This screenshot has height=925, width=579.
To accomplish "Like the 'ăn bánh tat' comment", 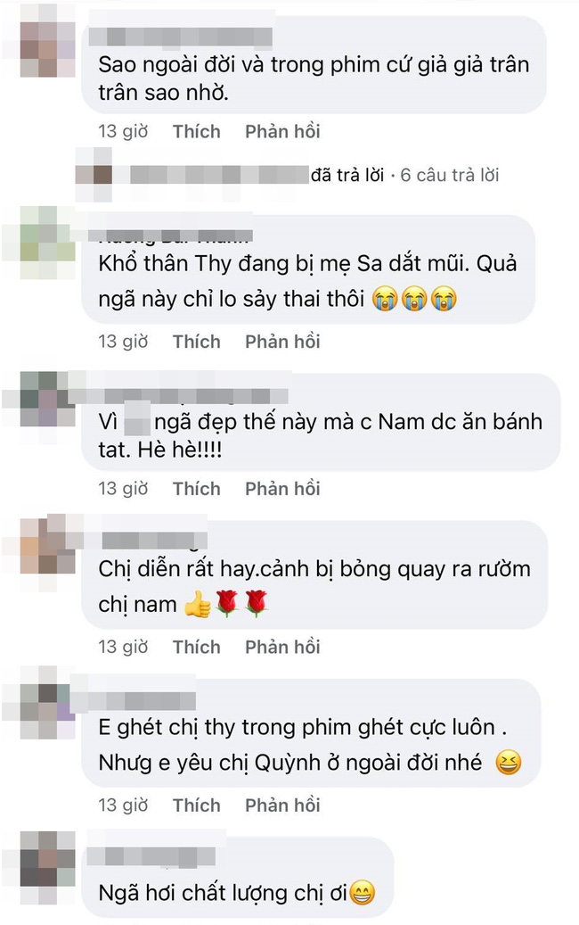I will tap(196, 489).
